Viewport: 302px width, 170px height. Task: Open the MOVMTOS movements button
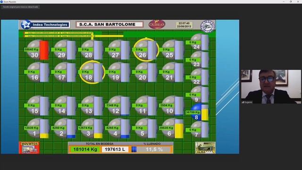click(x=29, y=148)
